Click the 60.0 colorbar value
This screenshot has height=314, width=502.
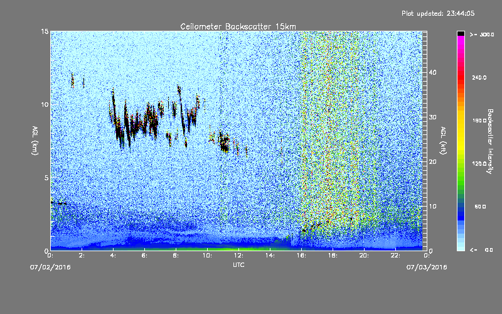[480, 207]
